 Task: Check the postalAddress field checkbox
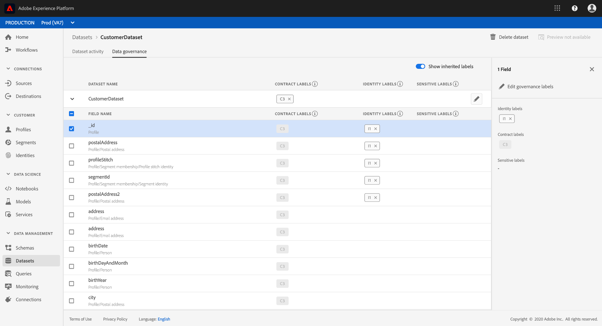[71, 146]
